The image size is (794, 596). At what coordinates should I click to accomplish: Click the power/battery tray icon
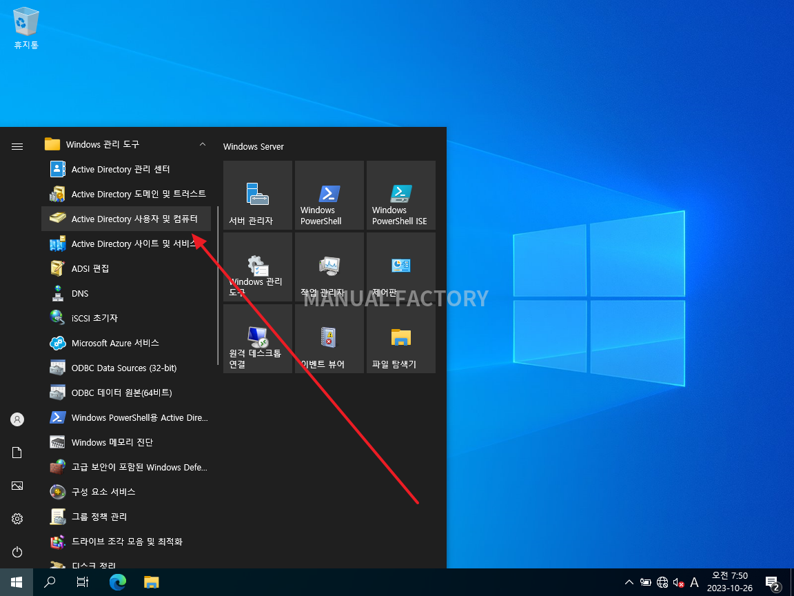pos(646,582)
